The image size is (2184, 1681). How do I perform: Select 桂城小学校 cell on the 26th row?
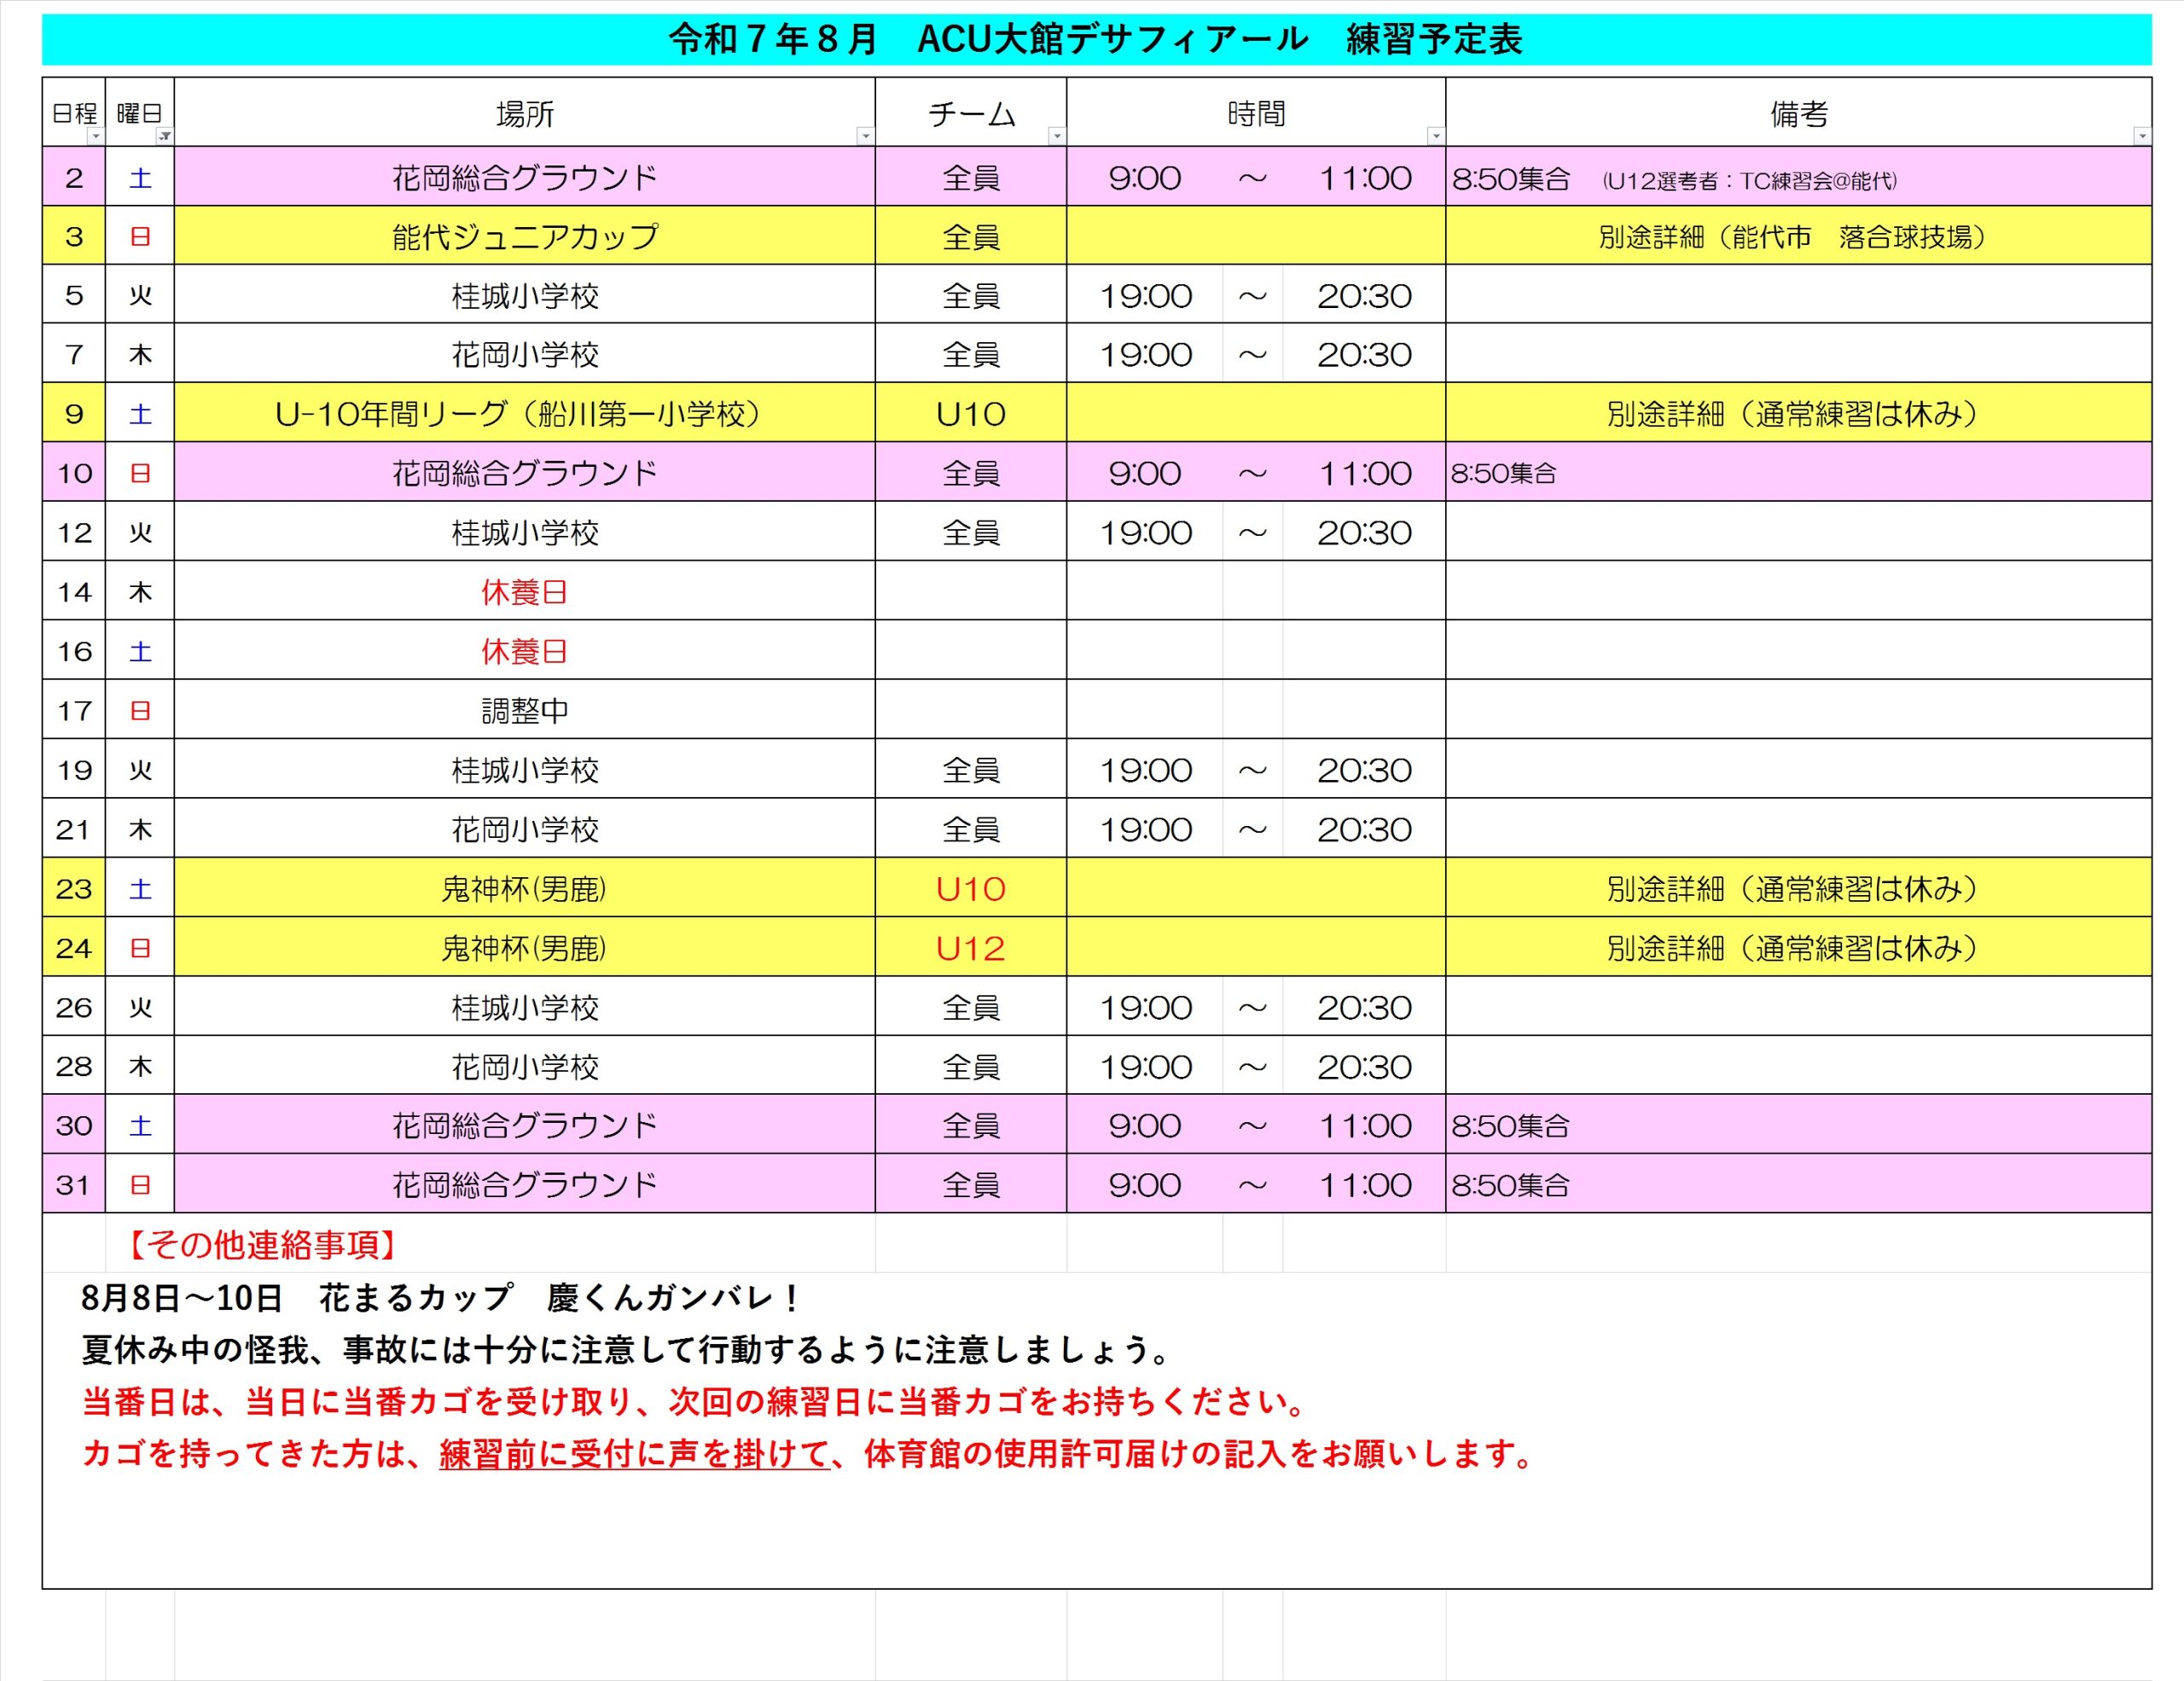[525, 1006]
